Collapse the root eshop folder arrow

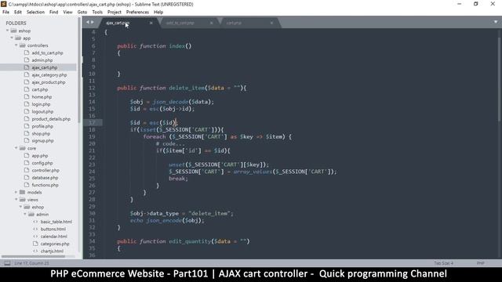pos(7,31)
